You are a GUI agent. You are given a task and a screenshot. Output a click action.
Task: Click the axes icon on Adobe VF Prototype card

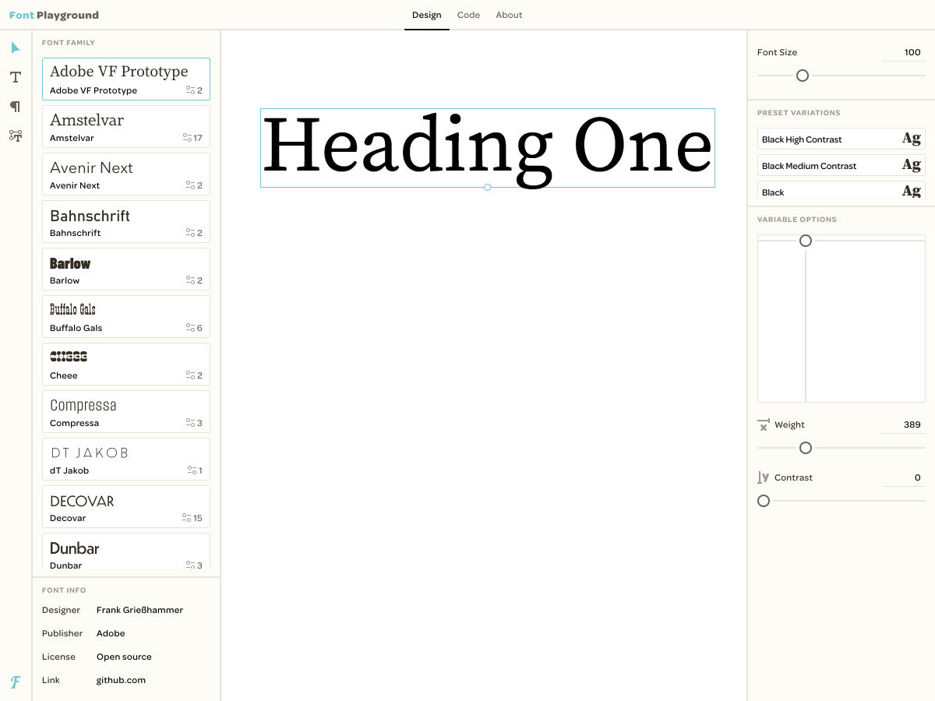(x=190, y=90)
